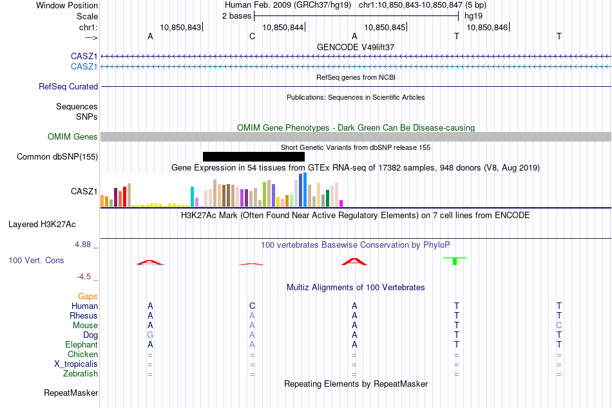This screenshot has height=408, width=612.
Task: Click position label 10,850,846 on the ruler
Action: (487, 27)
